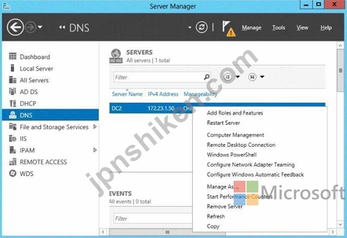Click the IPAM role icon
Screen dimensions: 347x238
(x=12, y=150)
